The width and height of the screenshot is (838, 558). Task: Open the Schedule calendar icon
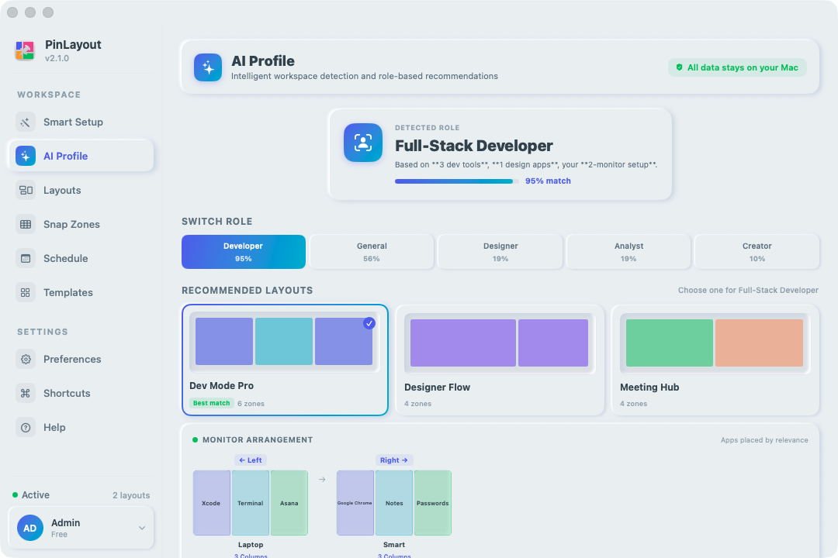pyautogui.click(x=25, y=258)
